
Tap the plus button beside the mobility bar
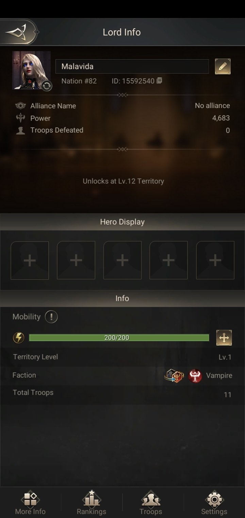(224, 338)
